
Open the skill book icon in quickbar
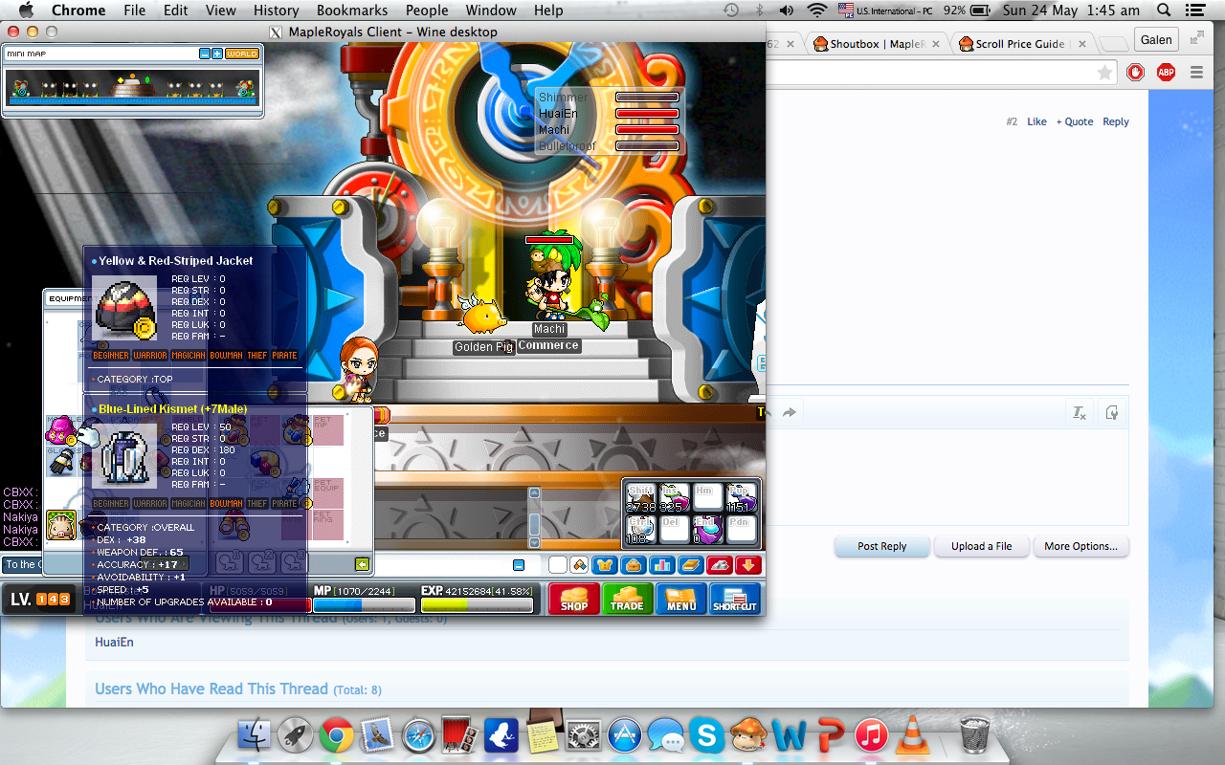click(691, 565)
